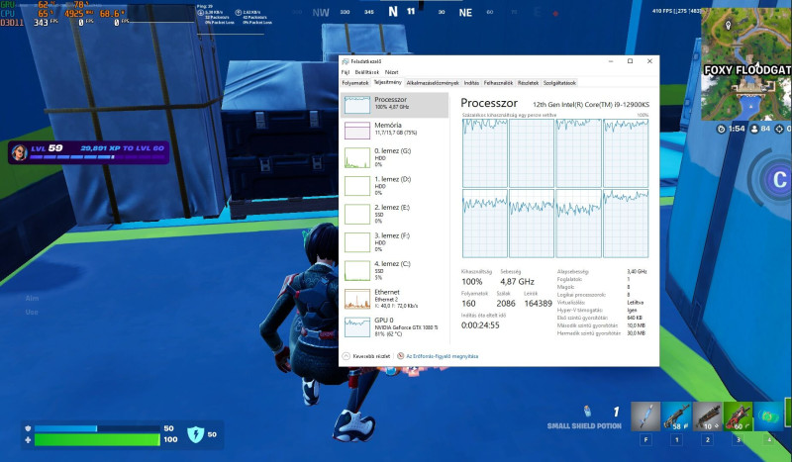Click the Folyamatok count 160
Viewport: 792px width, 462px height.
[x=468, y=304]
